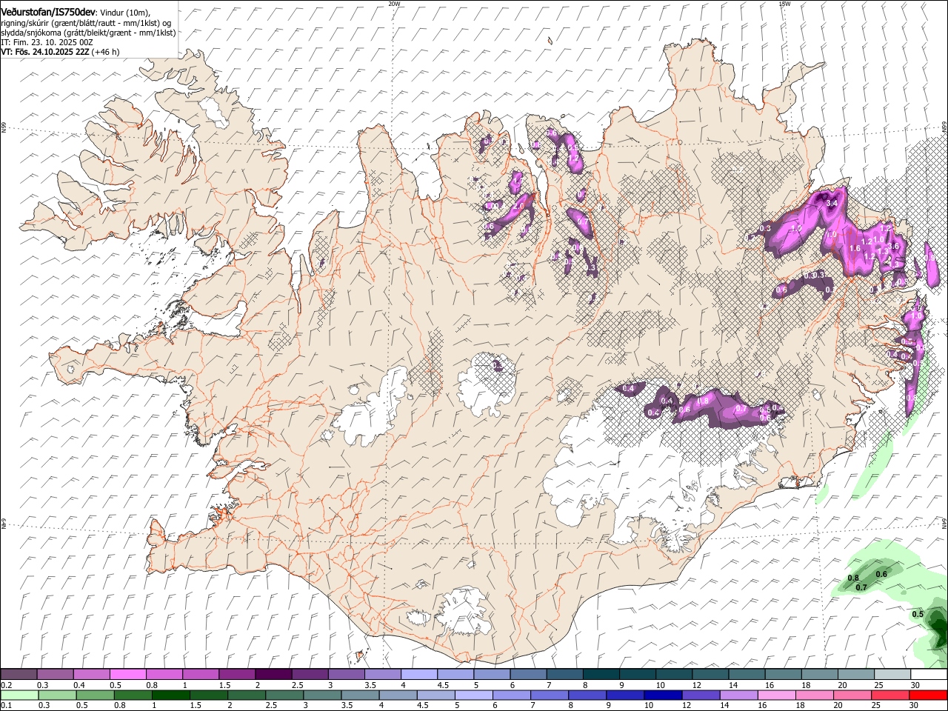Screen dimensions: 948x711
Task: Click the lower legend swatch between 3 and 3.5
Action: coord(323,695)
